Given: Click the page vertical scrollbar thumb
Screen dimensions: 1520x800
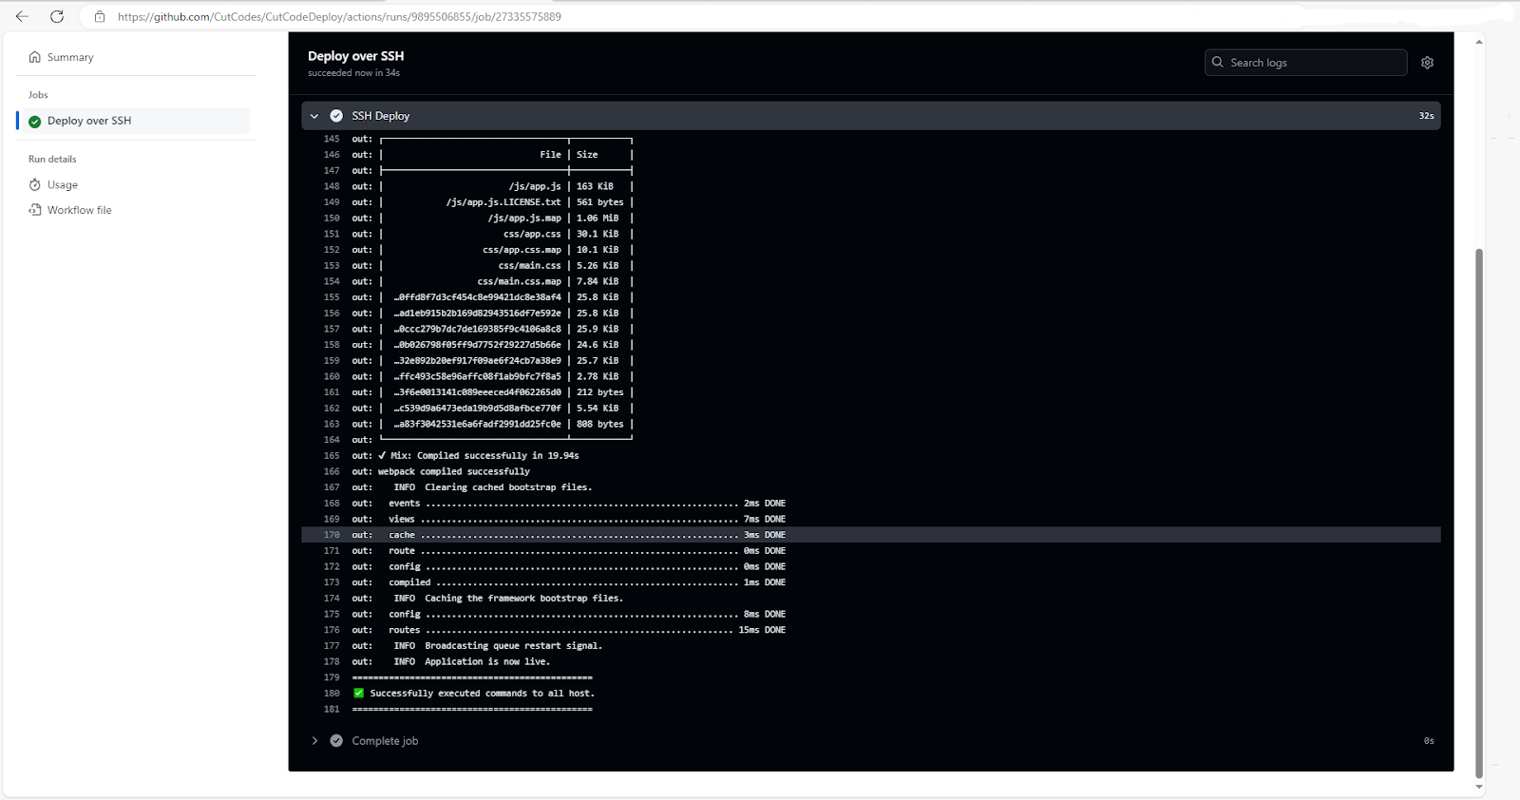Looking at the screenshot, I should (1479, 513).
